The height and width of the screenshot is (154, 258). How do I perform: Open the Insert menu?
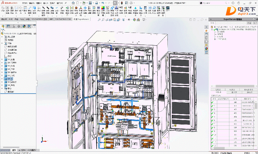[x=45, y=3]
